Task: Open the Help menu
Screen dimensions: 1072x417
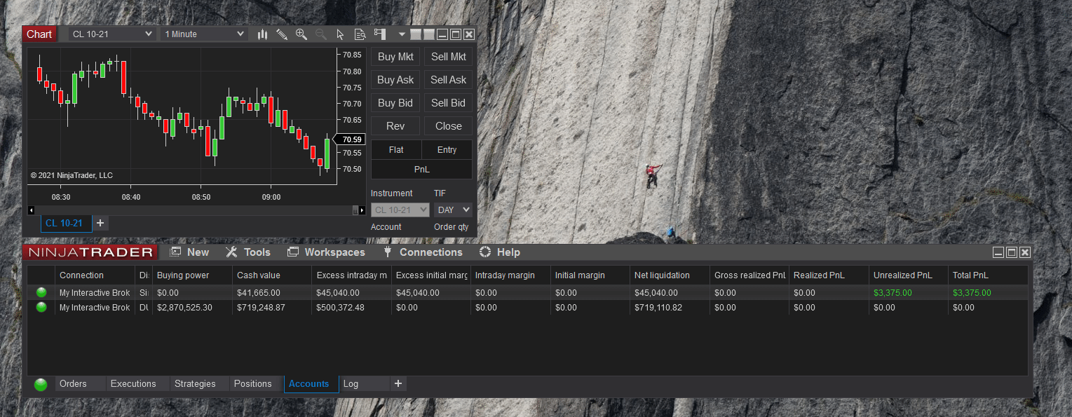Action: (500, 252)
